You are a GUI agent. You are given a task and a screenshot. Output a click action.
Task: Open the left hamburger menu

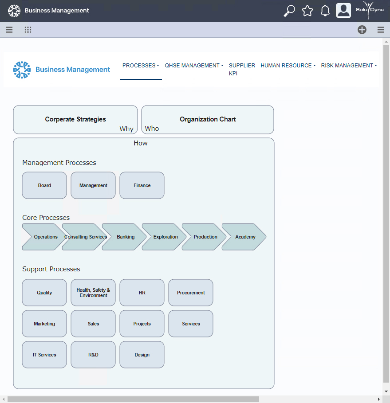(9, 30)
